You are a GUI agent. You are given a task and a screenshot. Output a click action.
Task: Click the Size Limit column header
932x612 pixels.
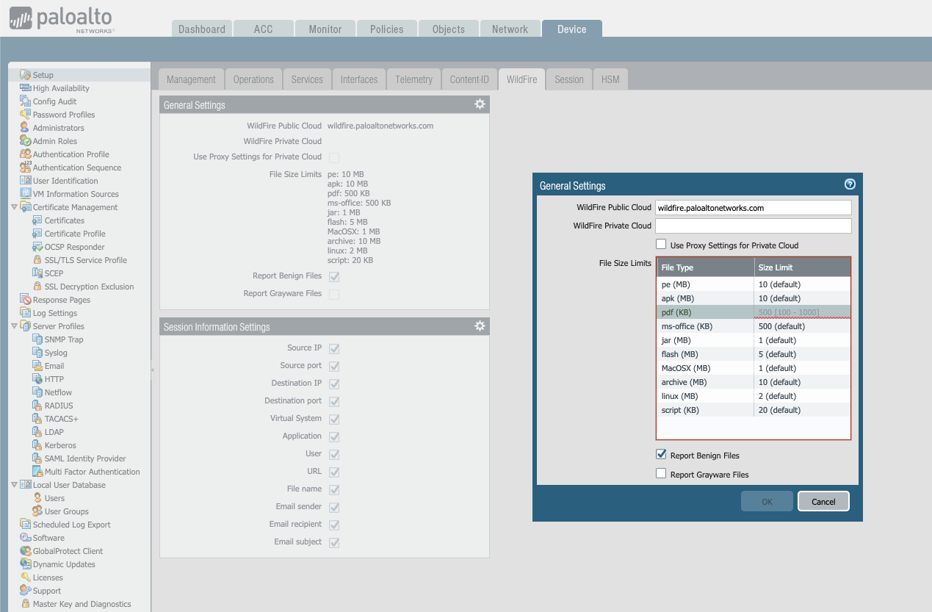pyautogui.click(x=802, y=267)
